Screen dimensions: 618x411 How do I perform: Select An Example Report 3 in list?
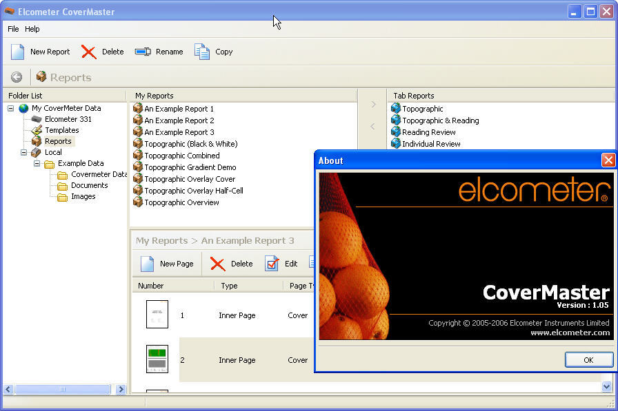[179, 132]
